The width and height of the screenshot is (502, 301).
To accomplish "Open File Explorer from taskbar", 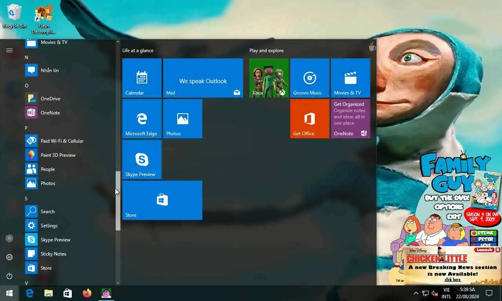I will (48, 293).
